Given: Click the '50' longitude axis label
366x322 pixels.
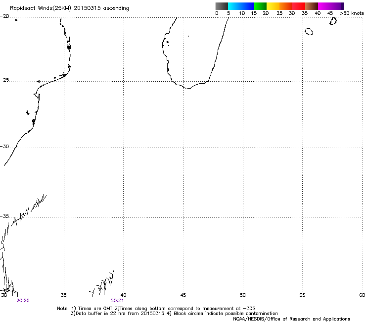Looking at the screenshot, I should [x=243, y=295].
